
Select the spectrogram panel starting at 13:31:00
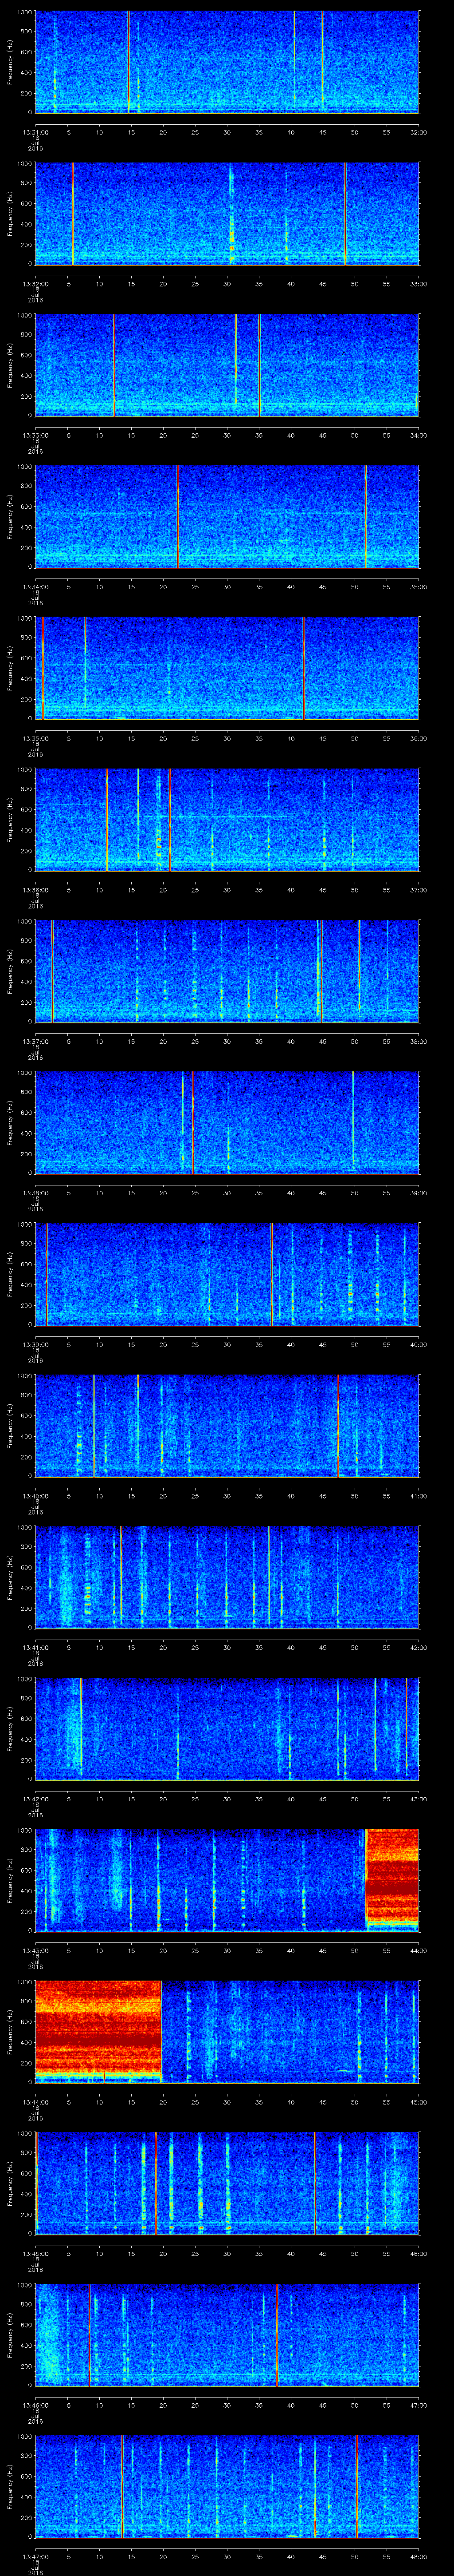(227, 62)
